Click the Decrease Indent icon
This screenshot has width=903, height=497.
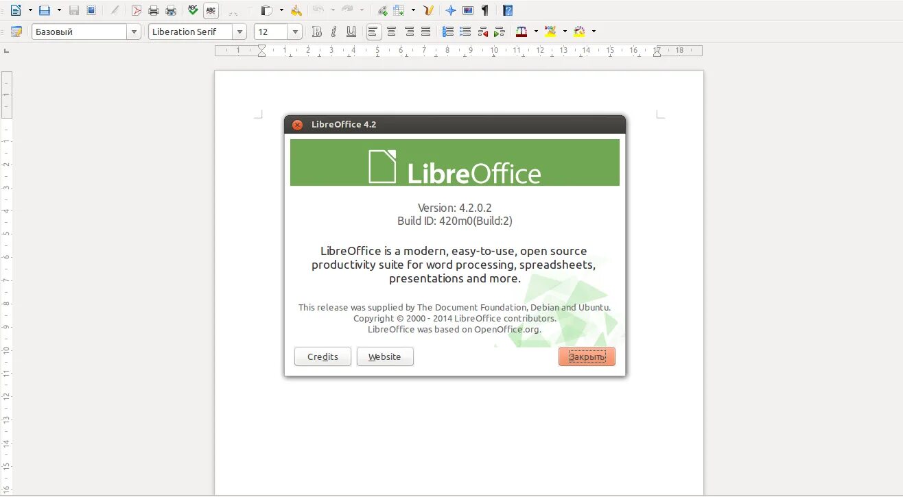[x=483, y=32]
